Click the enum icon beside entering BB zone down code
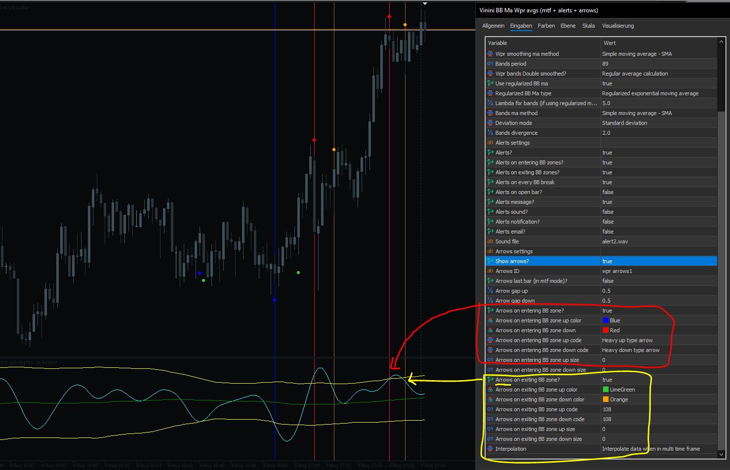 click(x=490, y=350)
